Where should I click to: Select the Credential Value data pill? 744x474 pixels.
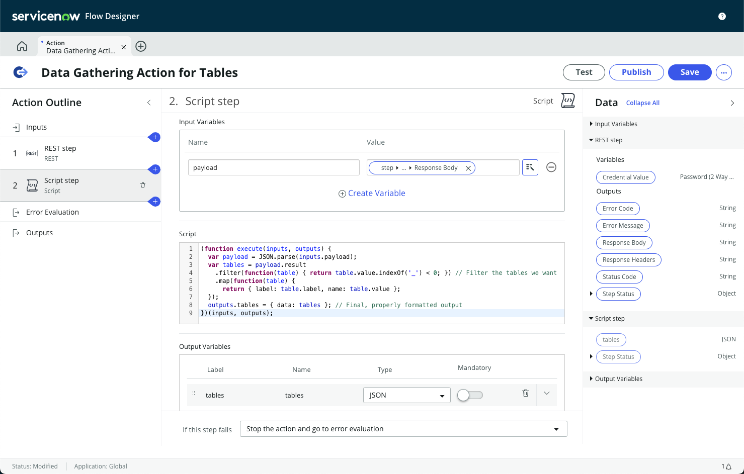tap(625, 177)
